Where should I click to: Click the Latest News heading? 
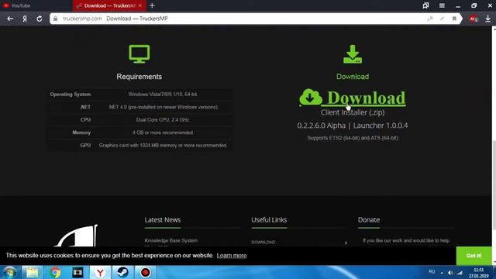pos(163,220)
